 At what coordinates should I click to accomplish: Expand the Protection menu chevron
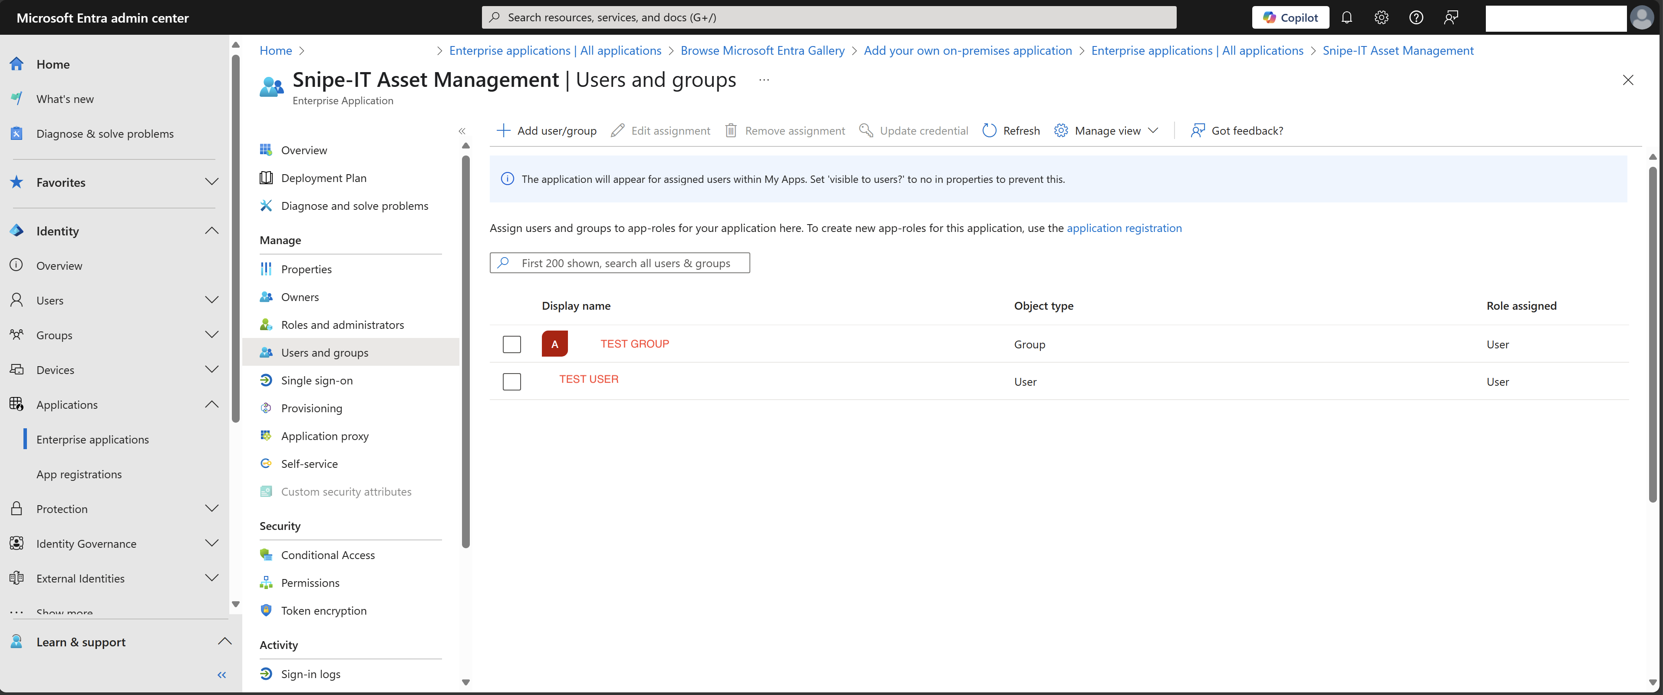pyautogui.click(x=212, y=509)
